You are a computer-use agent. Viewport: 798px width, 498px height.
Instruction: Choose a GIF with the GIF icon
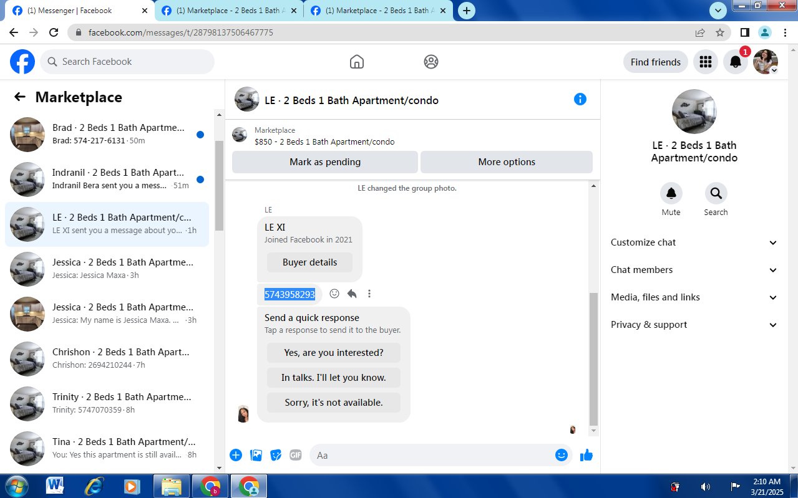click(x=296, y=455)
